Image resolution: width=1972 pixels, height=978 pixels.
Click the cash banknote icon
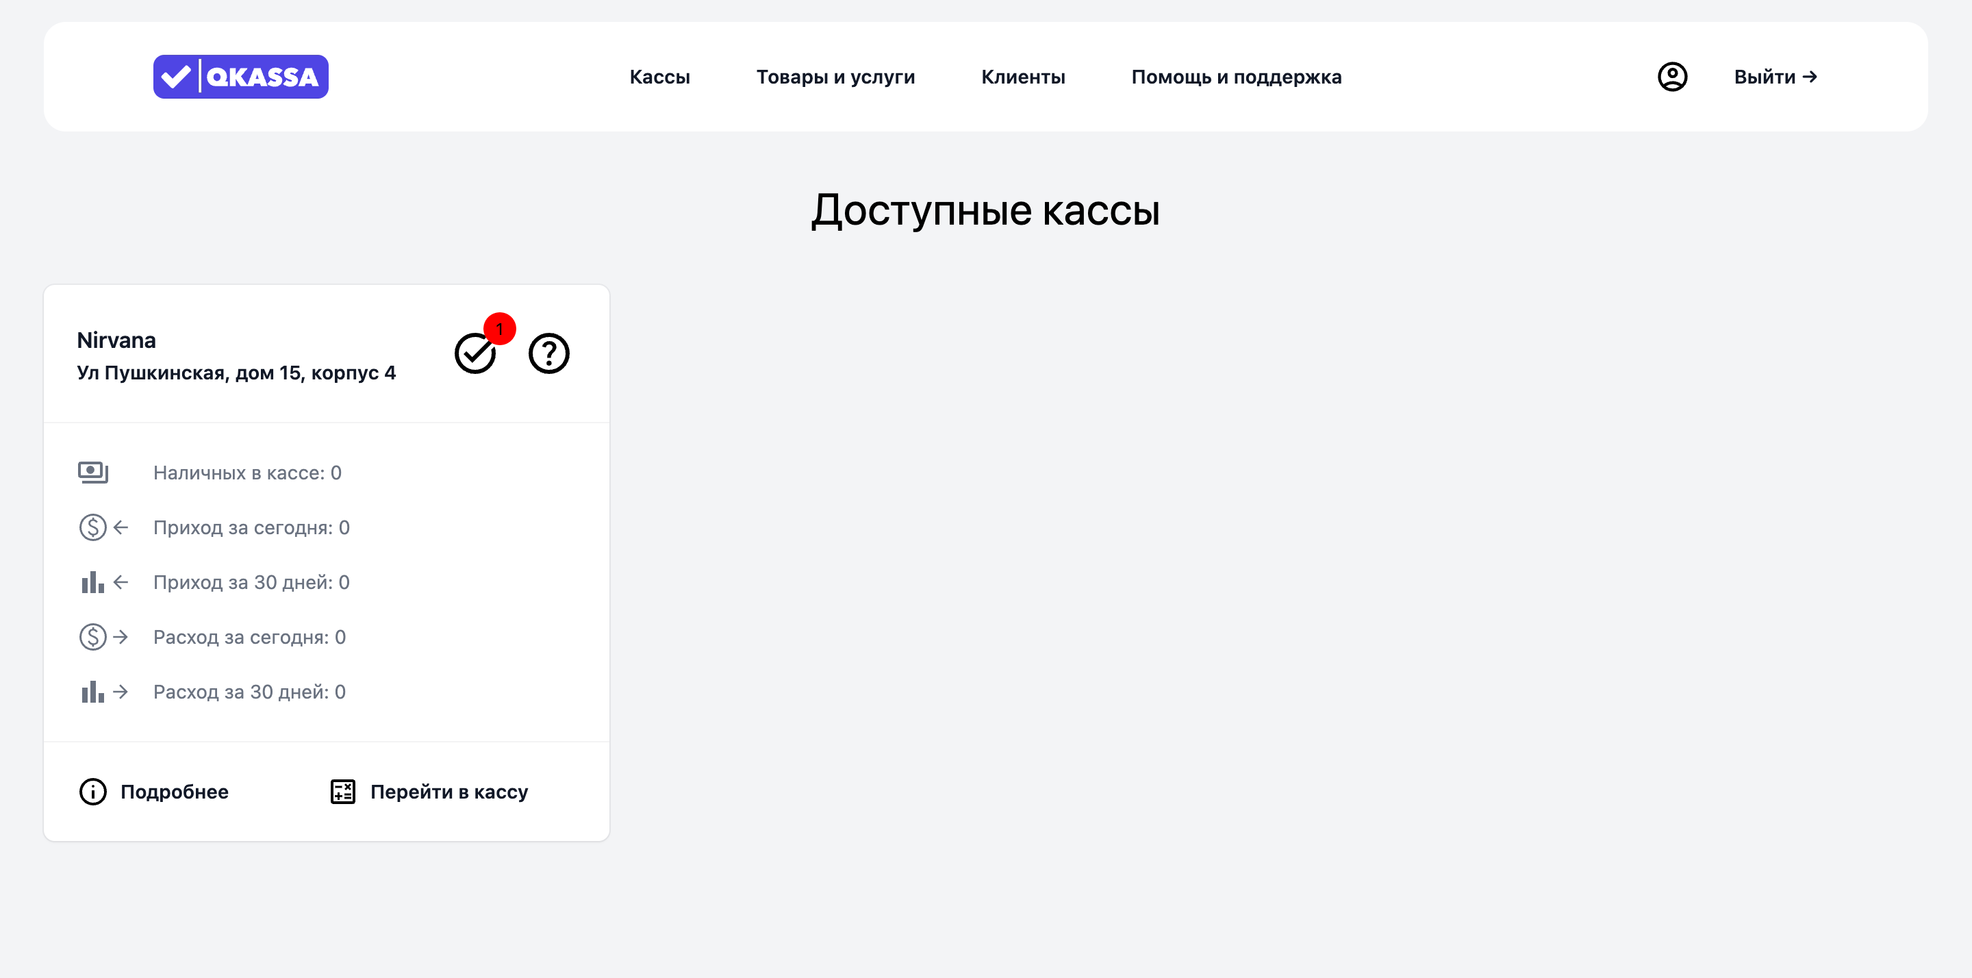pos(93,473)
